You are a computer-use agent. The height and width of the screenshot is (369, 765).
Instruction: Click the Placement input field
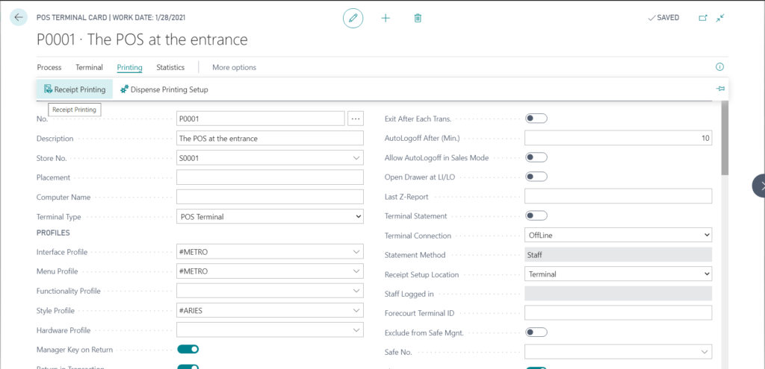(x=270, y=177)
